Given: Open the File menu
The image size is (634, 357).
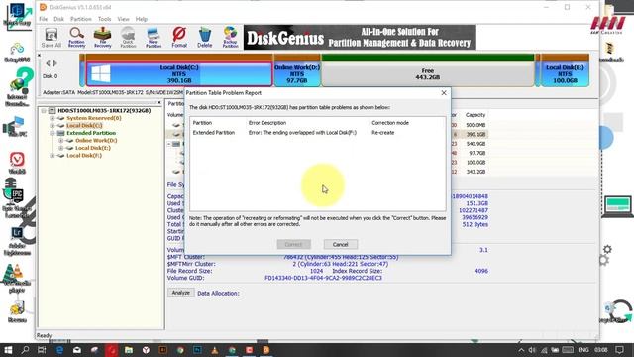Looking at the screenshot, I should 44,19.
